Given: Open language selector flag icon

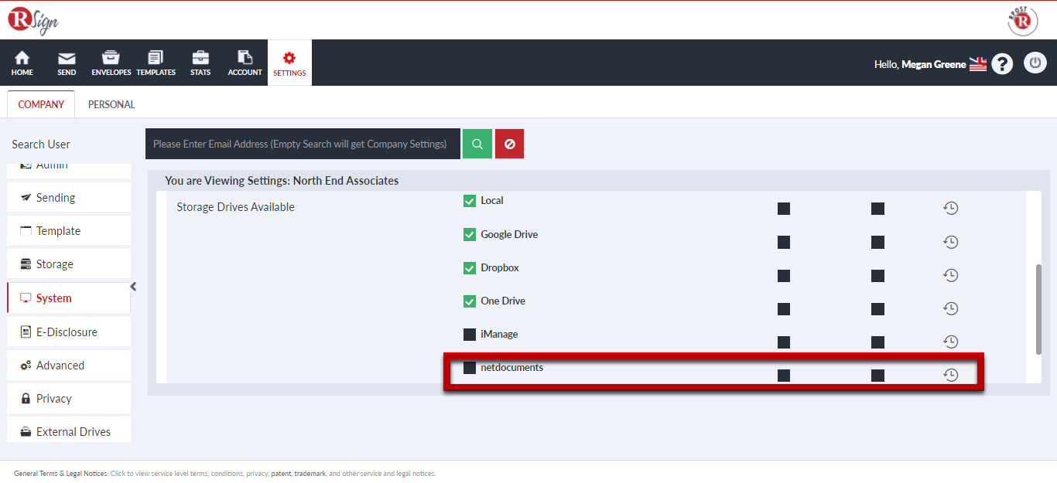Looking at the screenshot, I should click(978, 64).
